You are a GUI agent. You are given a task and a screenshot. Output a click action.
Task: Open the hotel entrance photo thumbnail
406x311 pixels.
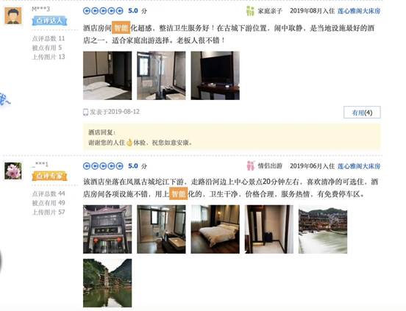pos(107,229)
